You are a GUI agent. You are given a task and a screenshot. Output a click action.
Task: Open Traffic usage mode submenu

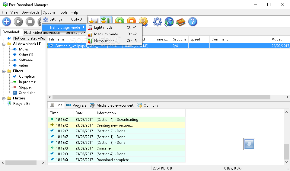(64, 27)
